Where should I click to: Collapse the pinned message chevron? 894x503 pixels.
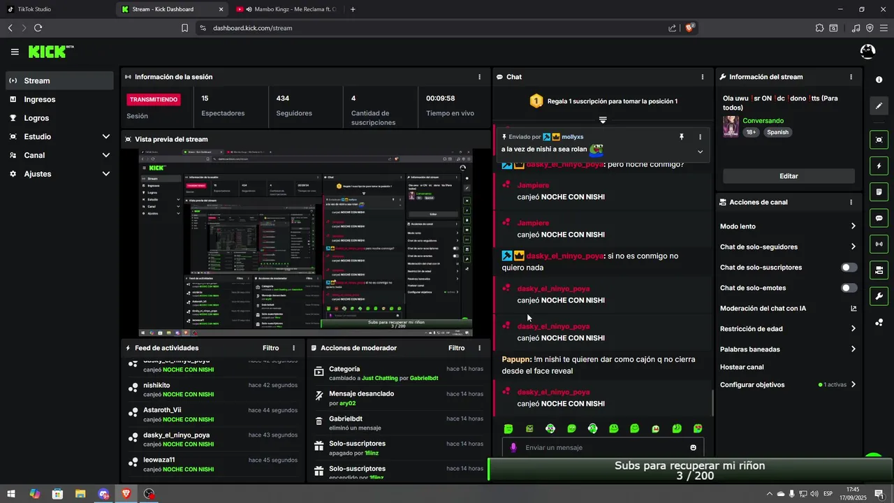700,152
